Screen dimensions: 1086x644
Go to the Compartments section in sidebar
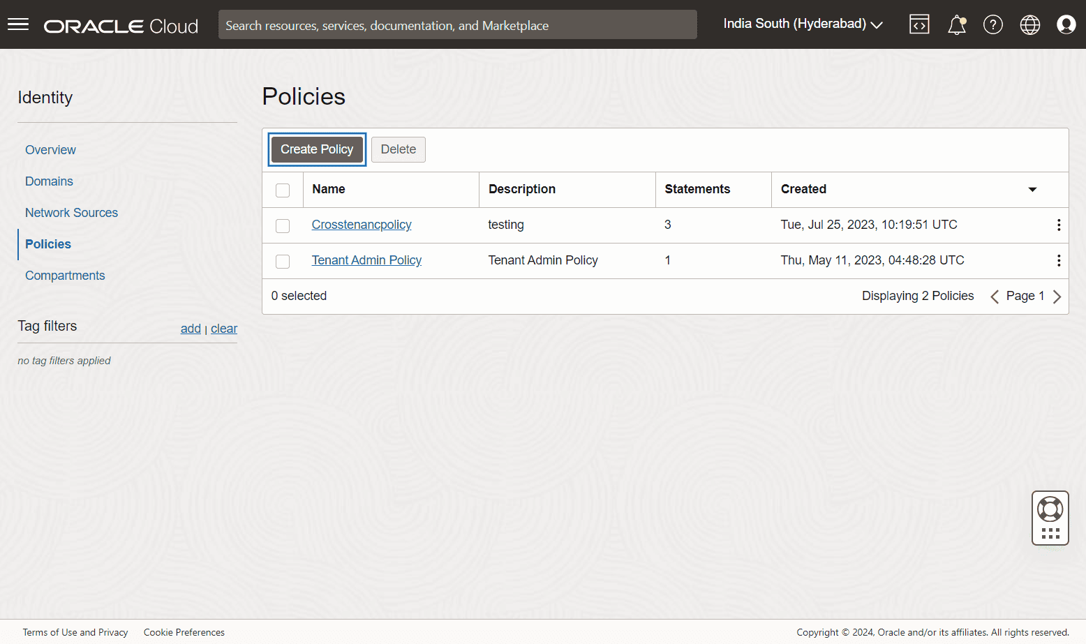click(65, 276)
